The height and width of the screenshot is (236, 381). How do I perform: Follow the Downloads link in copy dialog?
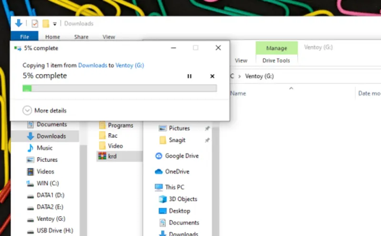(x=92, y=65)
